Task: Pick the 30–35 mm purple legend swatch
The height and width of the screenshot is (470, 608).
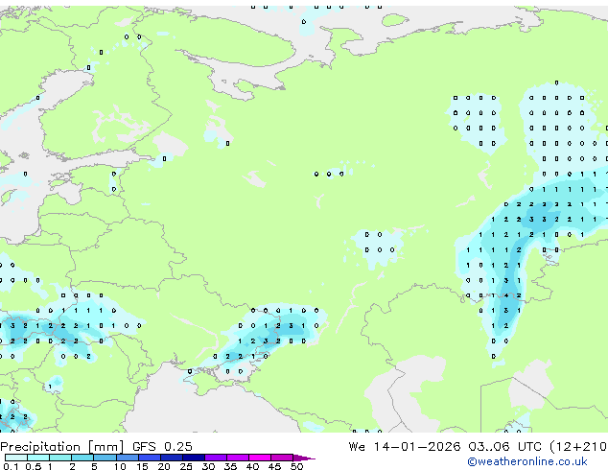Action: click(x=216, y=458)
